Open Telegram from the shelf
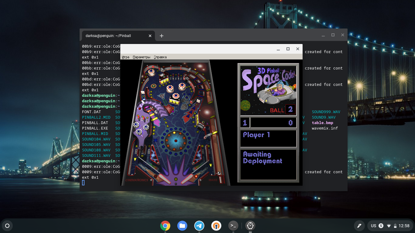This screenshot has height=233, width=415. click(x=199, y=226)
